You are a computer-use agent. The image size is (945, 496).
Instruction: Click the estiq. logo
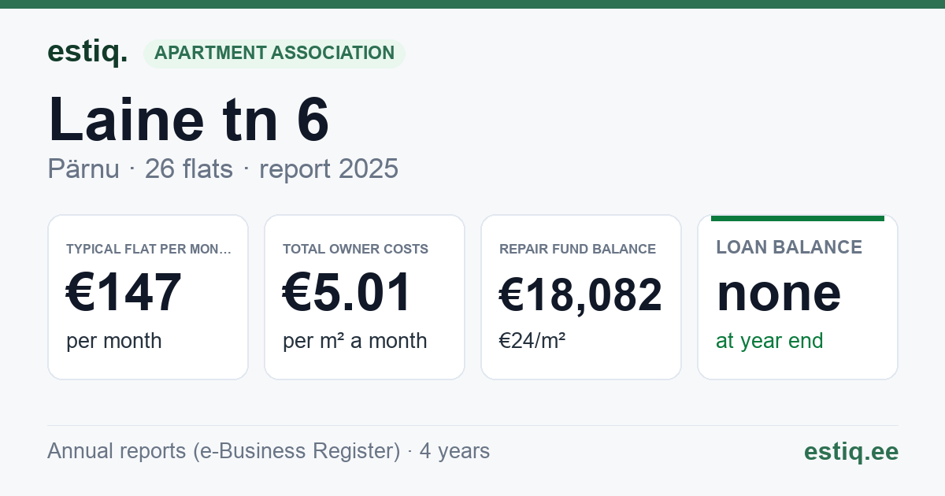click(x=87, y=52)
